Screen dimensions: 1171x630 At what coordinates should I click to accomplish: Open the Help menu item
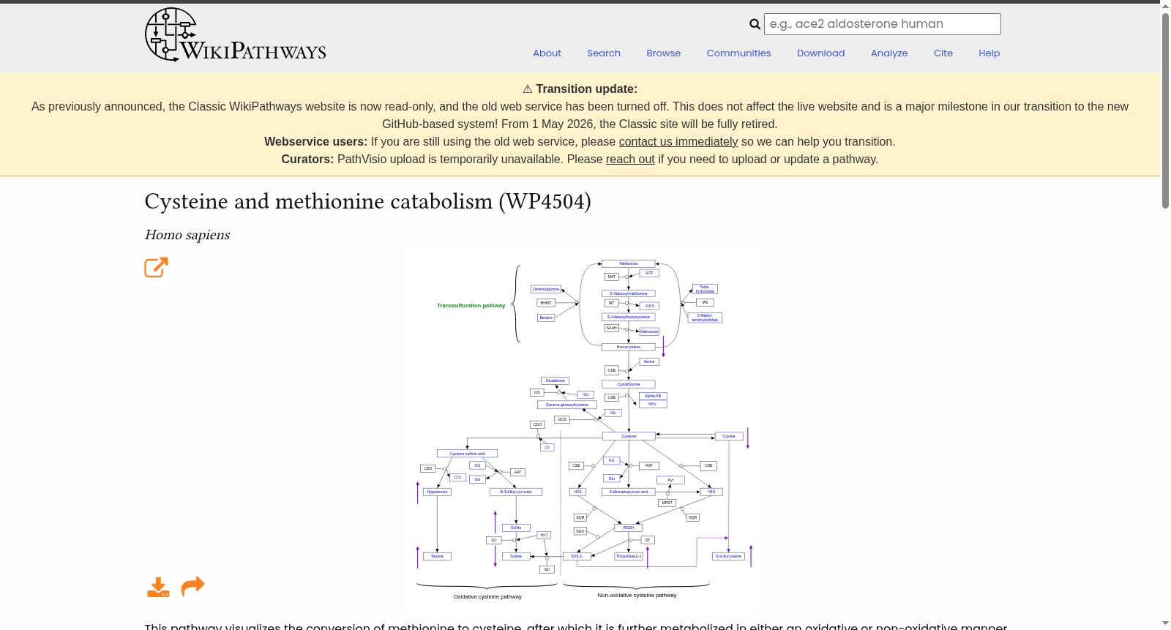click(x=989, y=53)
